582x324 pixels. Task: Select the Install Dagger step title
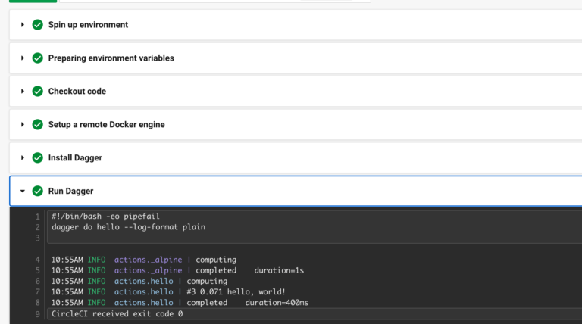click(75, 158)
